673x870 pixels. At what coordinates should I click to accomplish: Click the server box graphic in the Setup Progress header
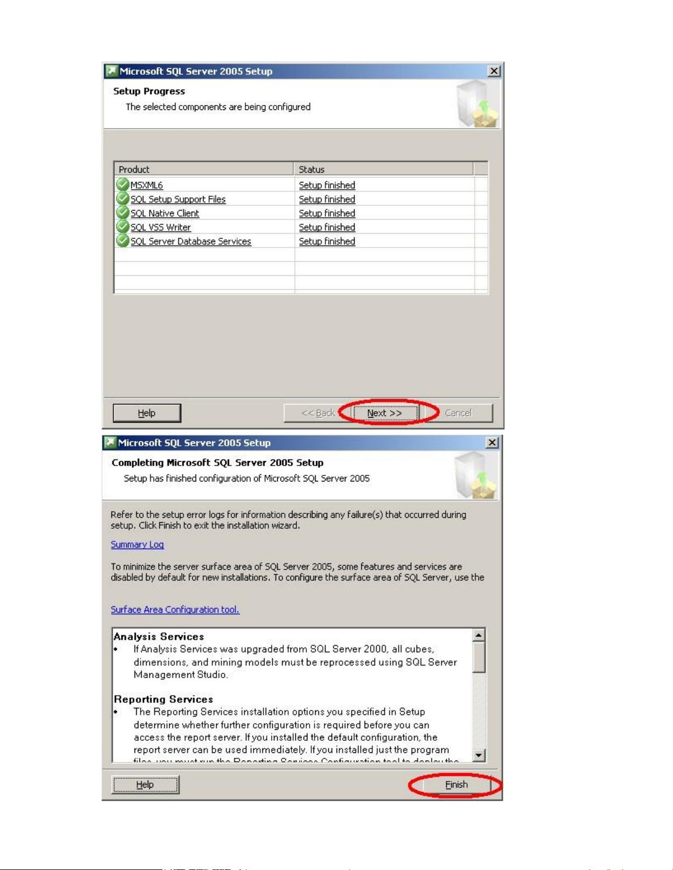478,104
